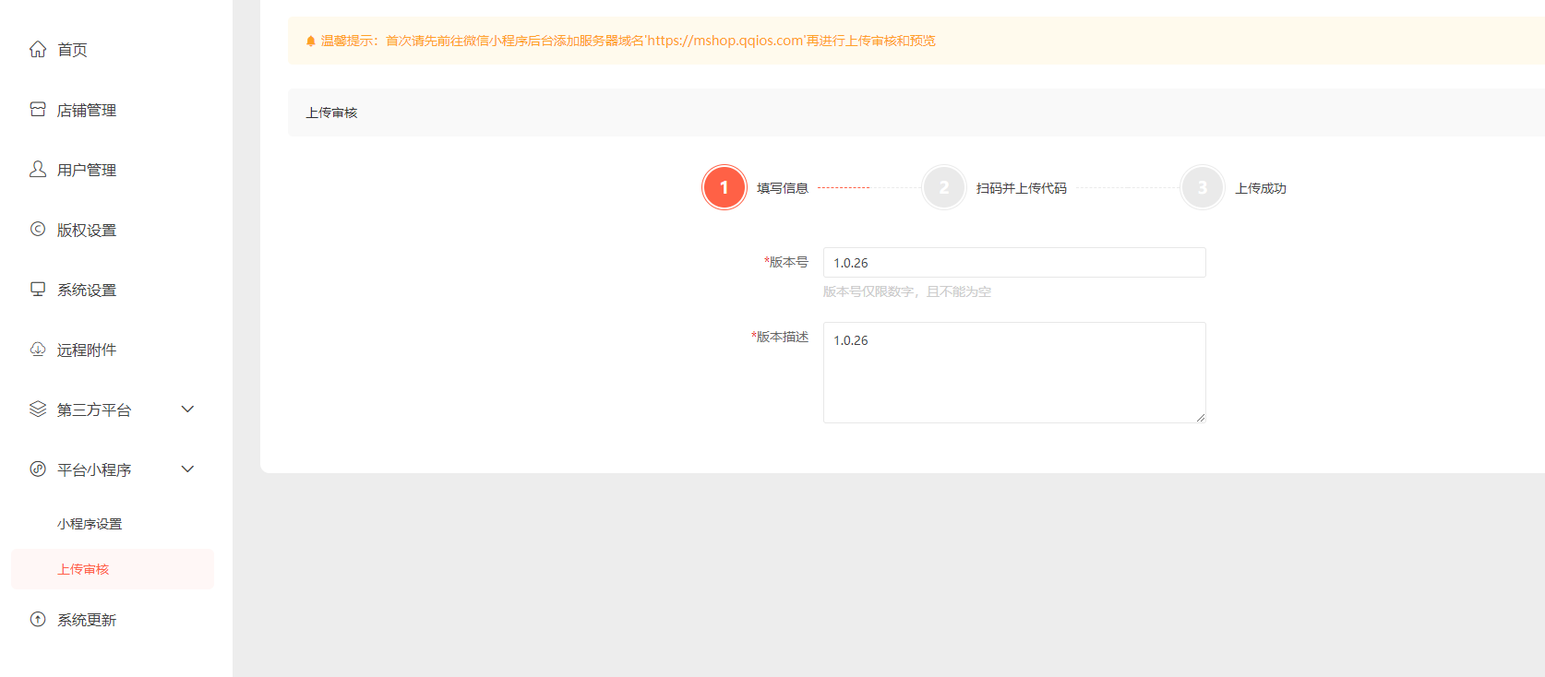Click the copyright icon beside 版权设置

[x=38, y=229]
